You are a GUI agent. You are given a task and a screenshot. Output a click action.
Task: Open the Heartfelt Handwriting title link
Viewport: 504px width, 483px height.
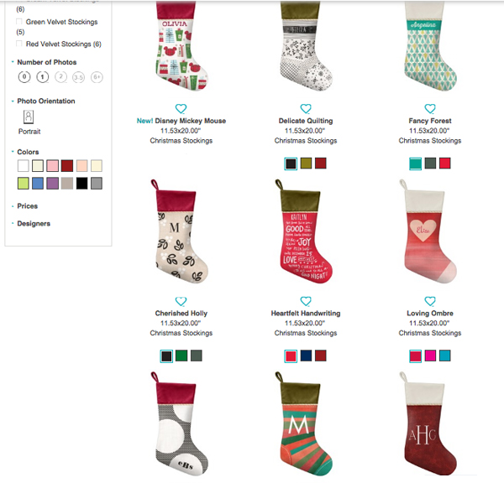306,314
